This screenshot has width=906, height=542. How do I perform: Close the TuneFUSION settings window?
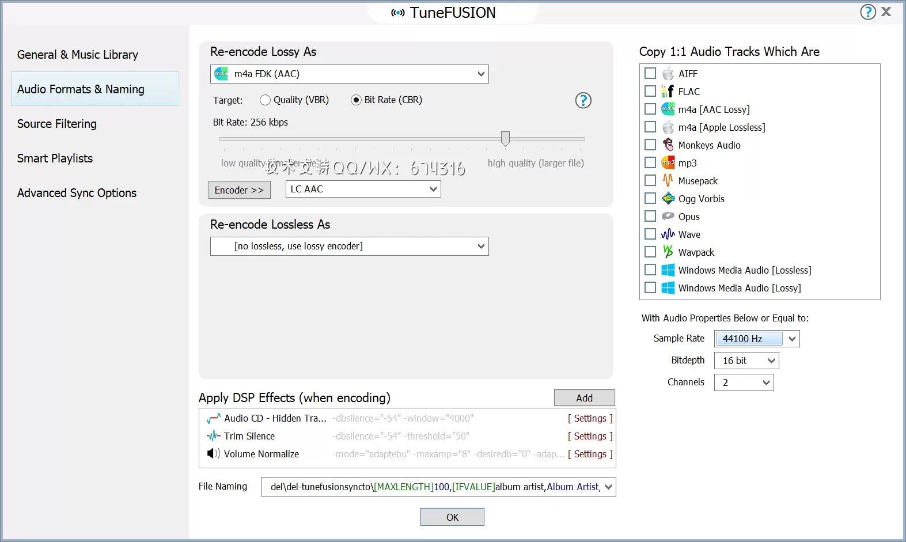(x=886, y=12)
